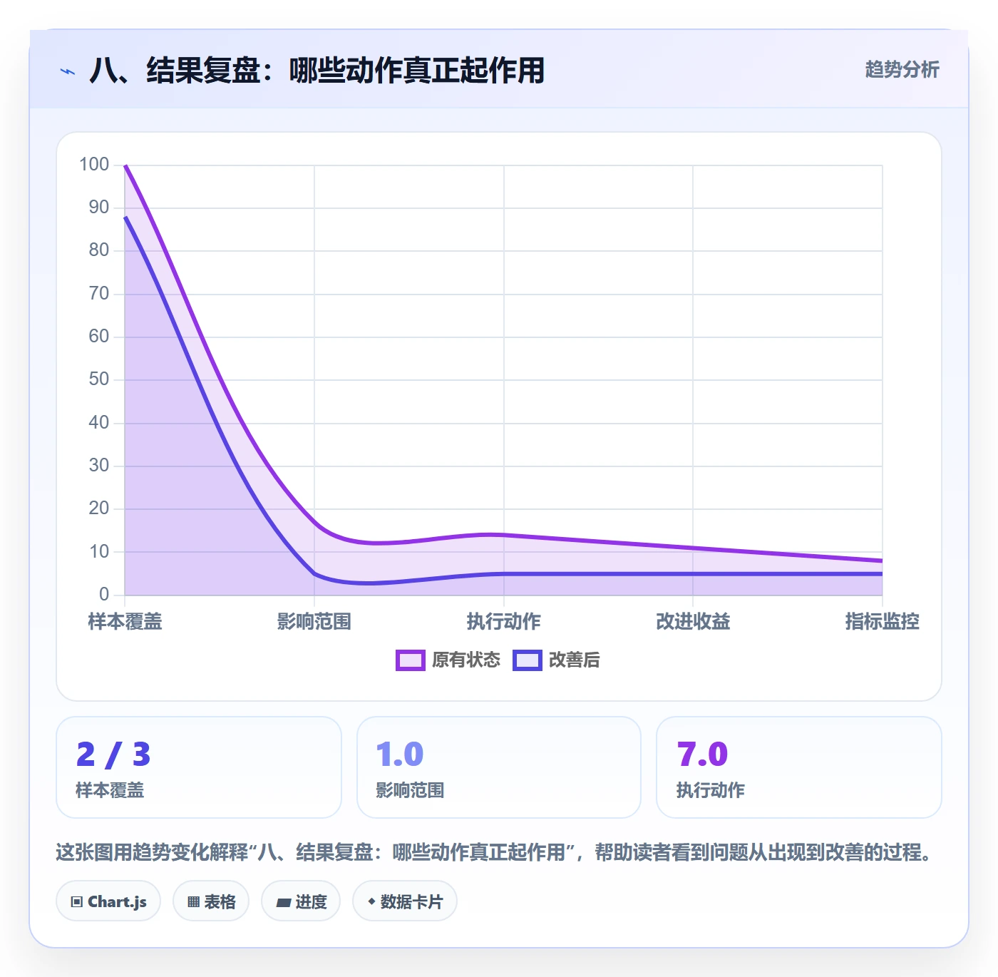This screenshot has width=998, height=977.
Task: Click the y-axis value 50
Action: coord(99,379)
